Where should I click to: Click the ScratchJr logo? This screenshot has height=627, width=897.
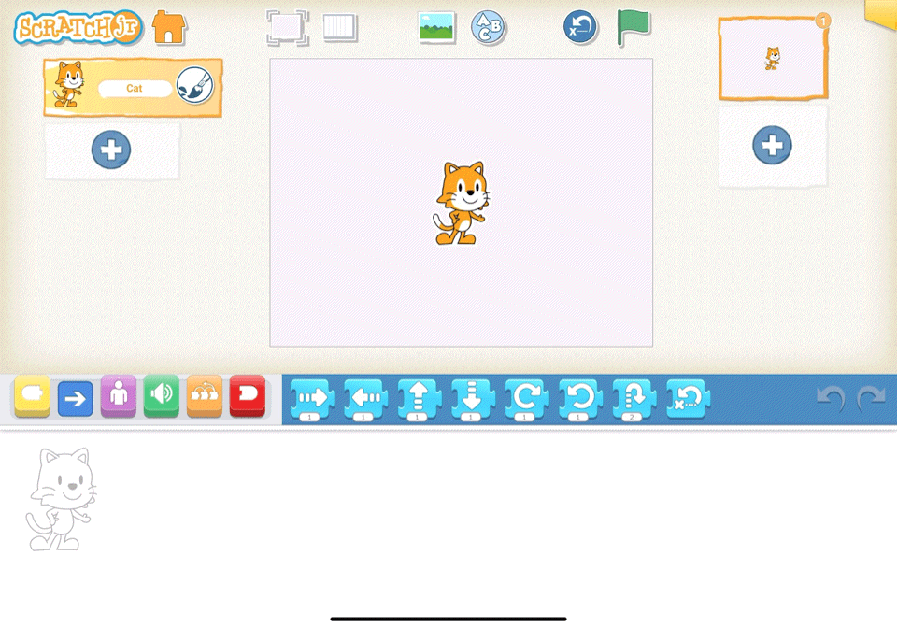pyautogui.click(x=78, y=27)
